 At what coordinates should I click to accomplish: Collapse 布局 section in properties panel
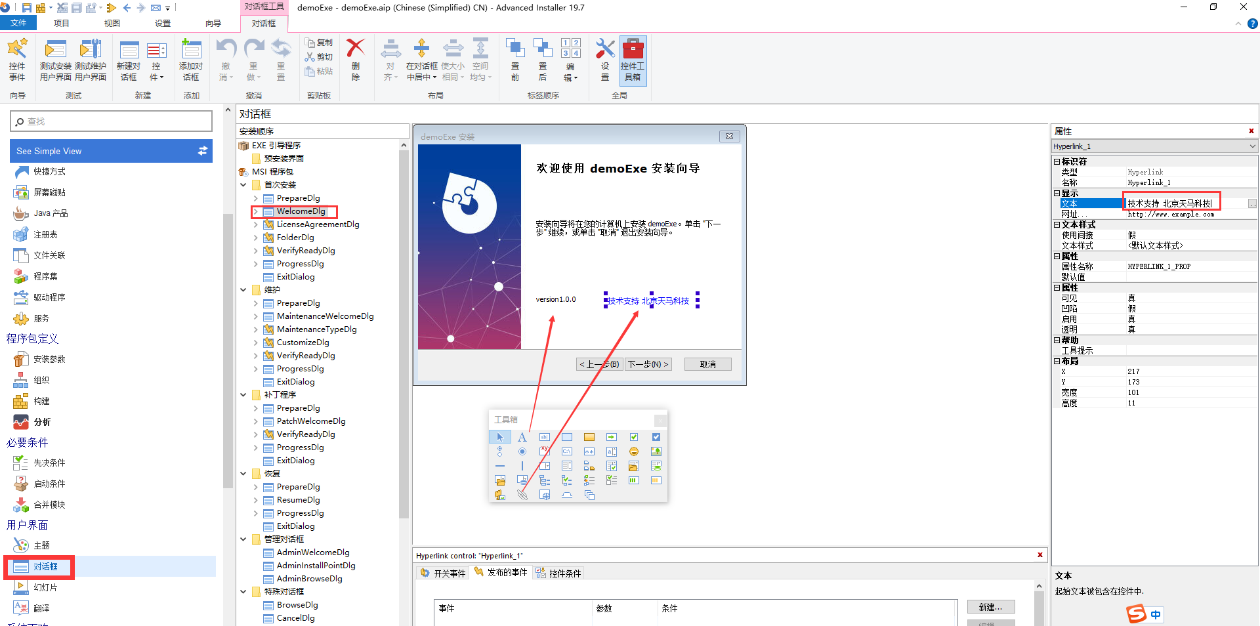click(1057, 361)
